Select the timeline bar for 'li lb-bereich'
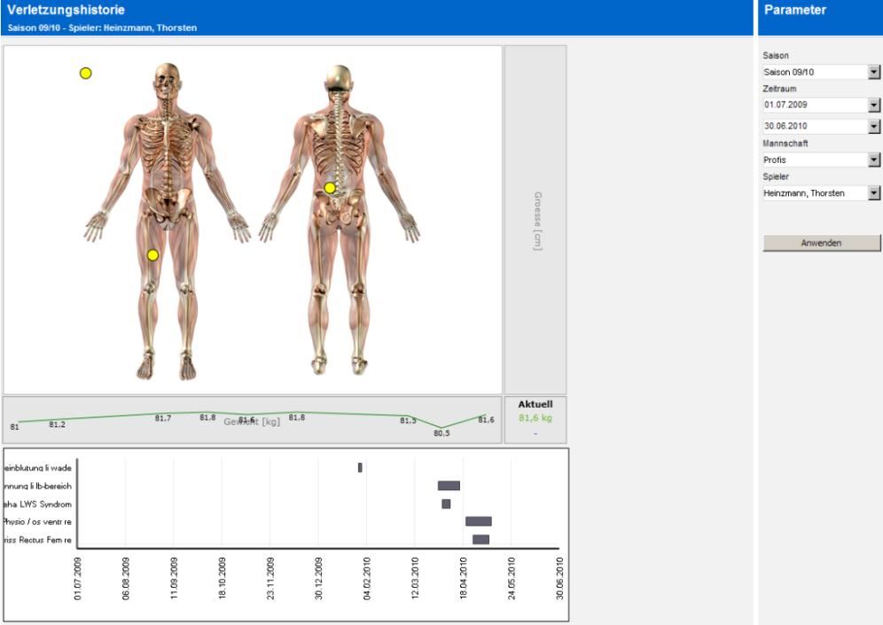Screen dimensions: 883x625 coord(449,485)
